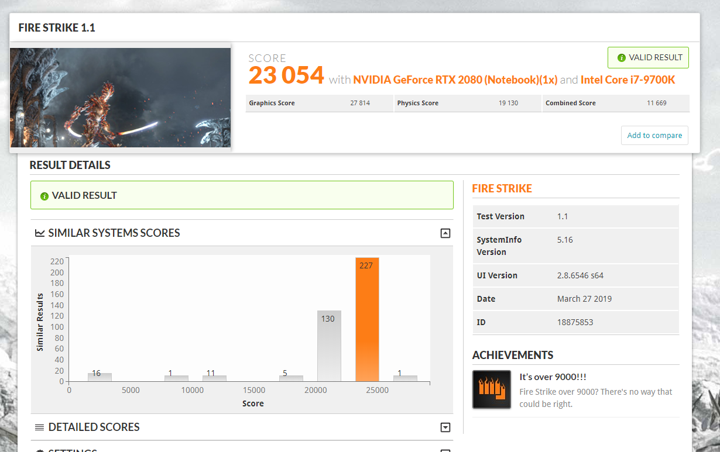Click the Test Version label
The height and width of the screenshot is (452, 720).
tap(500, 216)
